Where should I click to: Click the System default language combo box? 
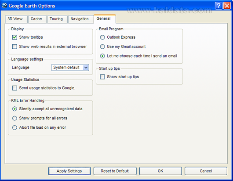pos(70,68)
